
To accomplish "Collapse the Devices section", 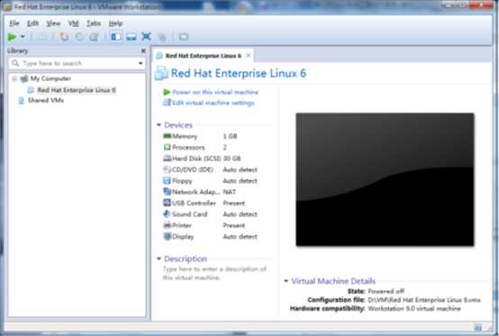I will point(159,124).
